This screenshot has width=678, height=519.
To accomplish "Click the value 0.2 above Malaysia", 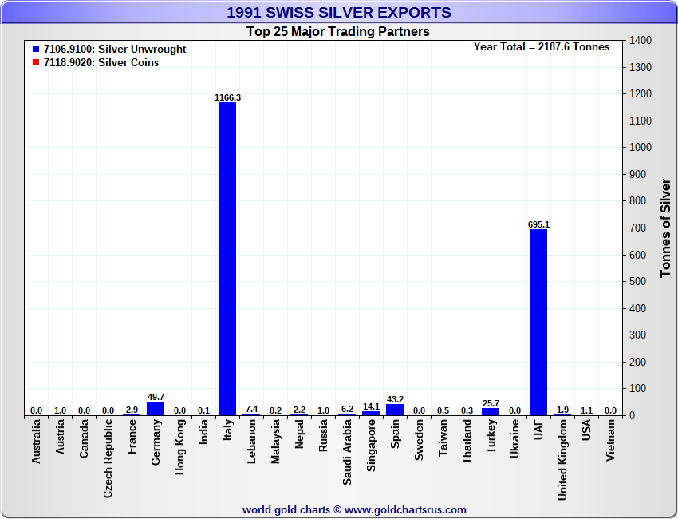I will [x=275, y=410].
